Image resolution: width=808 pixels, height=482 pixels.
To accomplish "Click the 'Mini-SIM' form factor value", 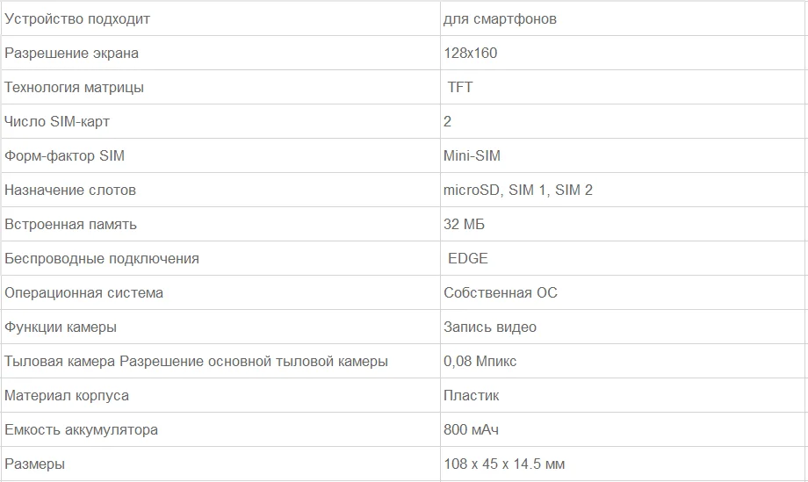I will [473, 155].
